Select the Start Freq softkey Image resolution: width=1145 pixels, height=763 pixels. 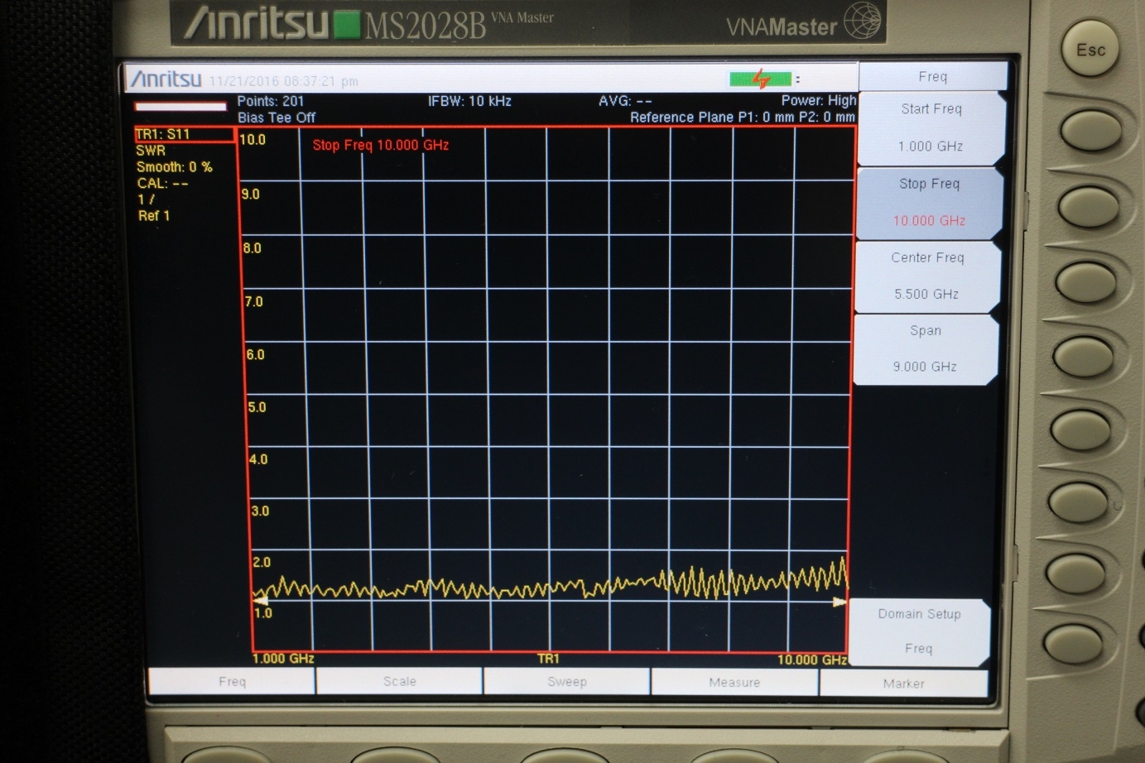tap(932, 127)
